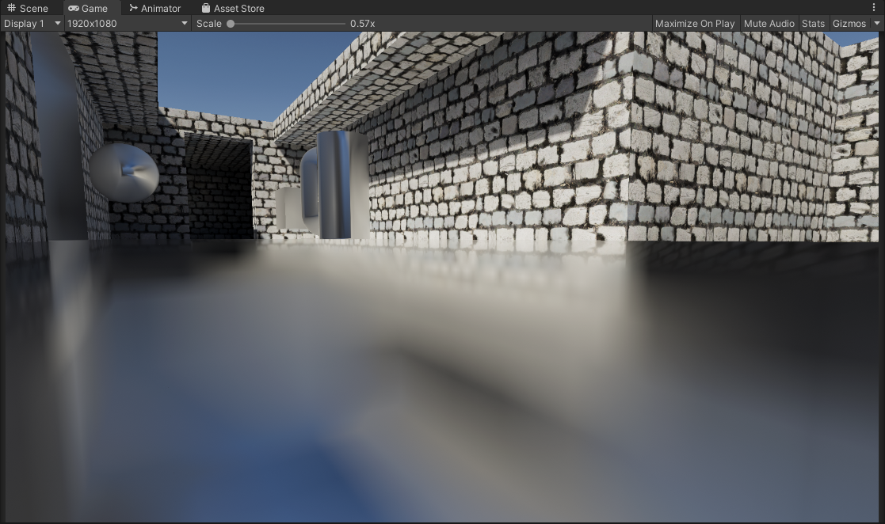Click the 0.57x scale value
885x524 pixels.
[362, 24]
